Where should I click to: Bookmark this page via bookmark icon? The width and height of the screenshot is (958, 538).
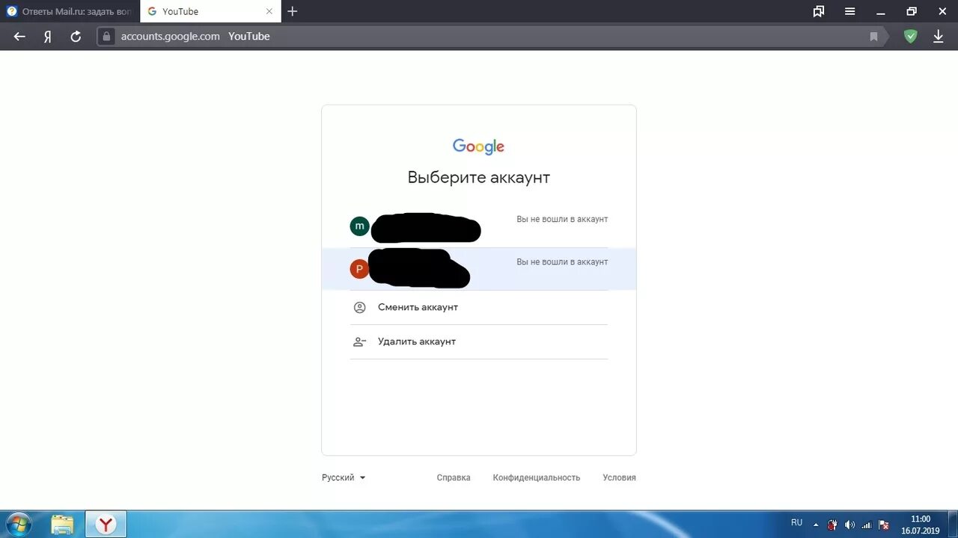(873, 37)
